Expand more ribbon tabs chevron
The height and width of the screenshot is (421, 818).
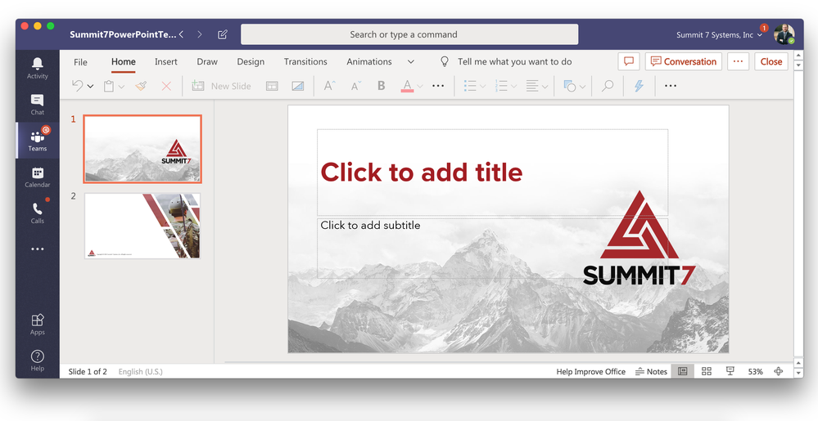click(x=411, y=62)
